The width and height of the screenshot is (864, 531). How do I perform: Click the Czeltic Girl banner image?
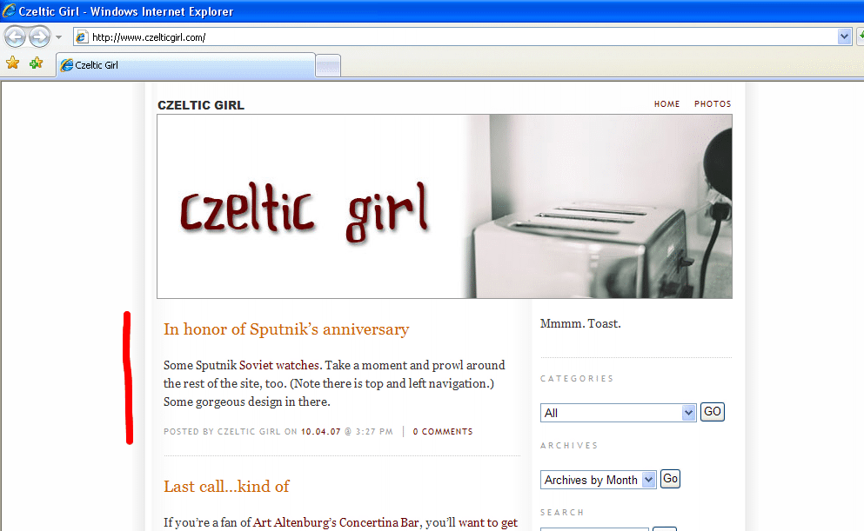click(444, 207)
